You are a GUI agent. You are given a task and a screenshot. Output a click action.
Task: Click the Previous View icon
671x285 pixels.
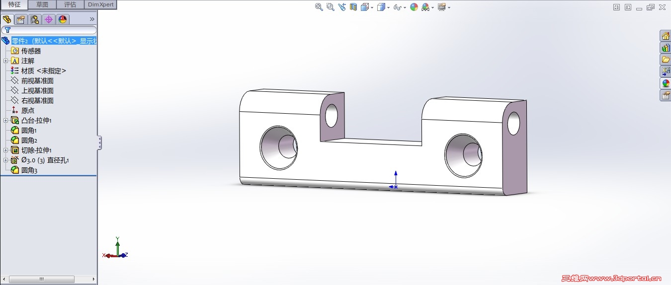pyautogui.click(x=342, y=7)
